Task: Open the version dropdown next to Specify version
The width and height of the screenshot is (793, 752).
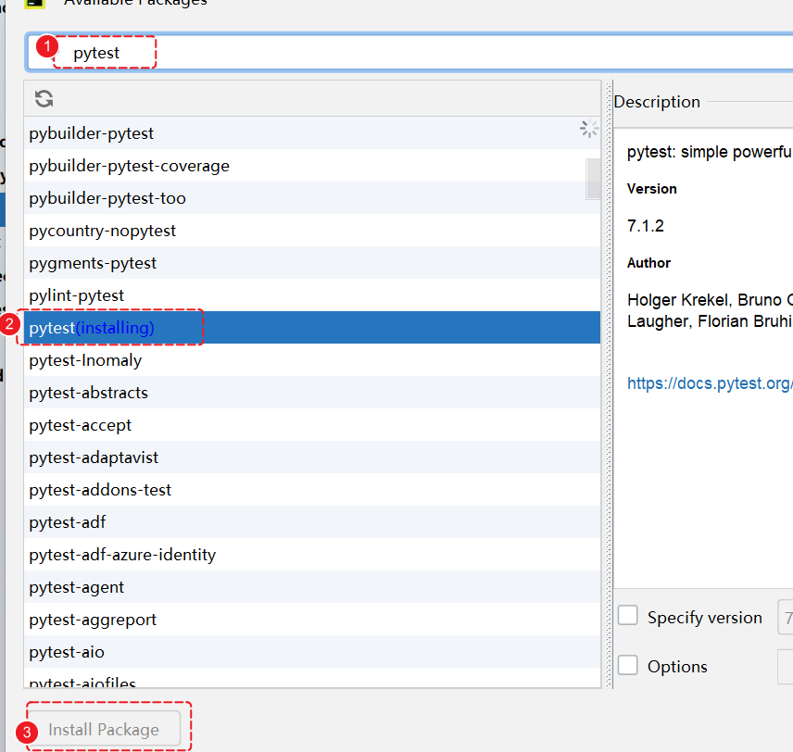Action: 786,617
